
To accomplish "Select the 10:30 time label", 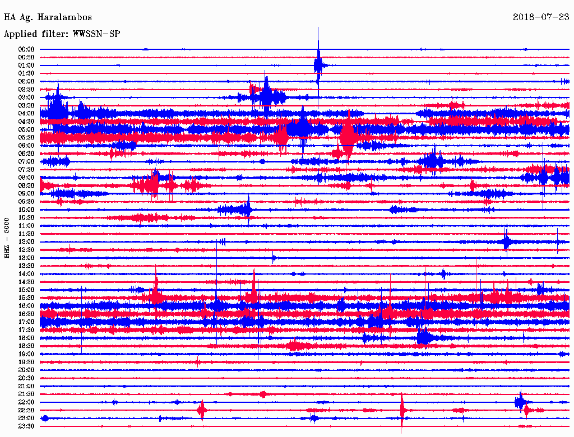I will click(26, 218).
